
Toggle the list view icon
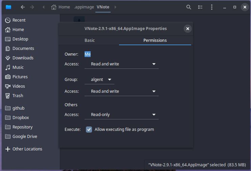200,7
